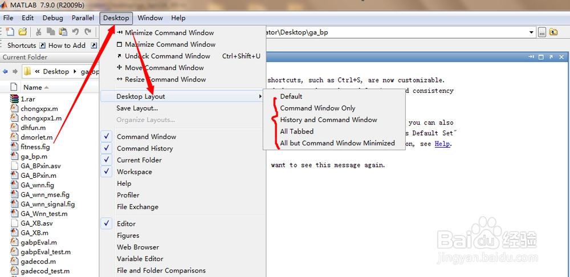570x277 pixels.
Task: Maximize Command Window panel icon
Action: [541, 57]
